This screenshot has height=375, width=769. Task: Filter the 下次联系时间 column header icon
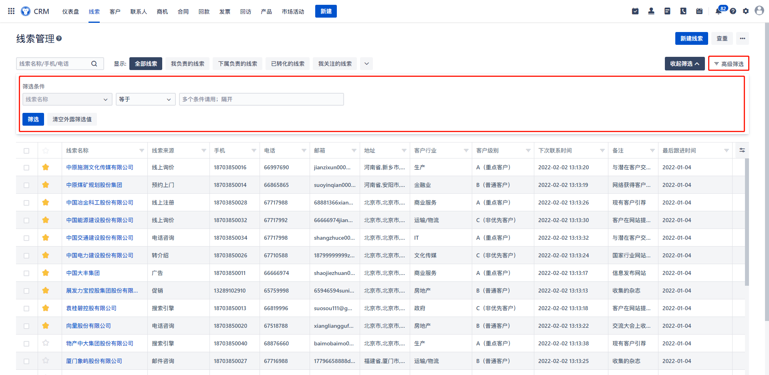click(x=602, y=150)
